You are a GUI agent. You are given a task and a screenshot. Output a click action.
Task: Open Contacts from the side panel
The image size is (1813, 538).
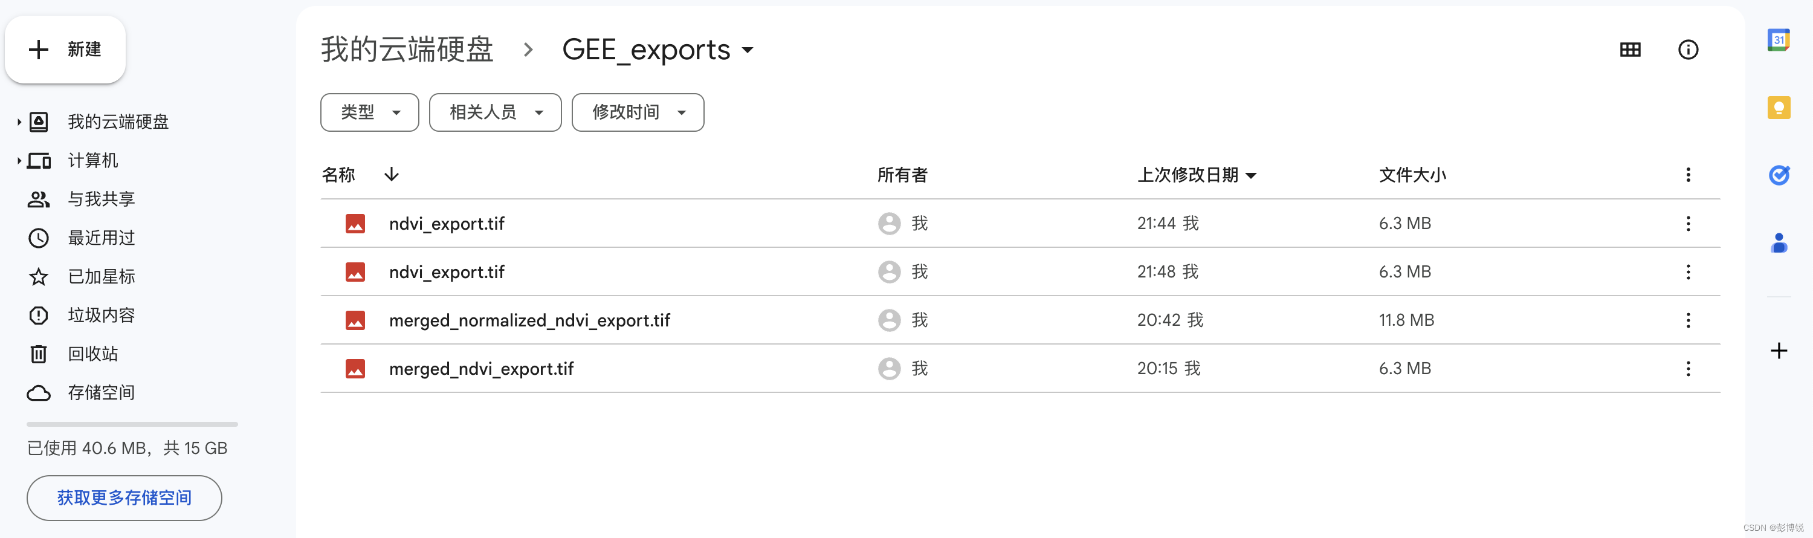(x=1779, y=243)
